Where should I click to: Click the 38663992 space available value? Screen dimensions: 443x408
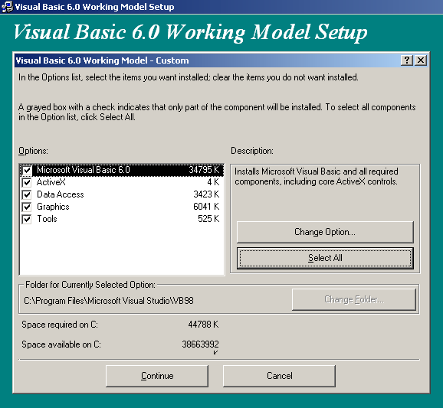coord(200,344)
